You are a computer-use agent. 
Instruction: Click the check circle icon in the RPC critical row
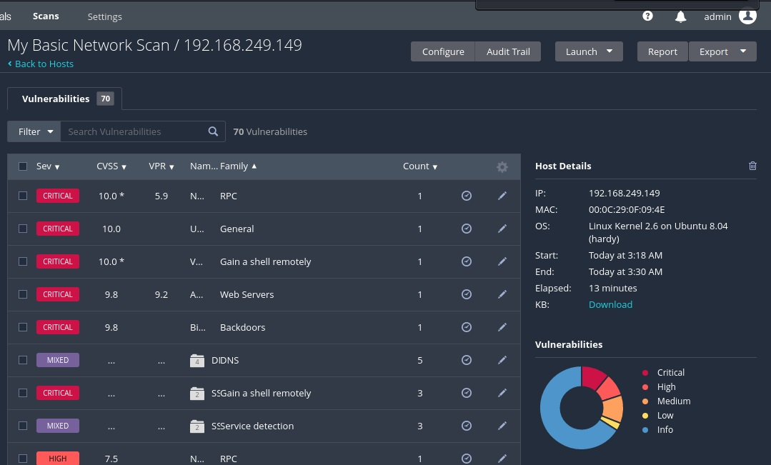[x=467, y=196]
